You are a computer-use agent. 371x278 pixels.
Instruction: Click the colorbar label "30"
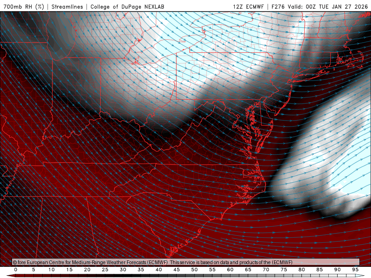point(123,270)
